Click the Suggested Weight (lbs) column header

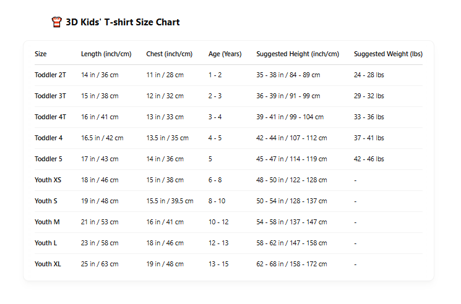tap(388, 54)
